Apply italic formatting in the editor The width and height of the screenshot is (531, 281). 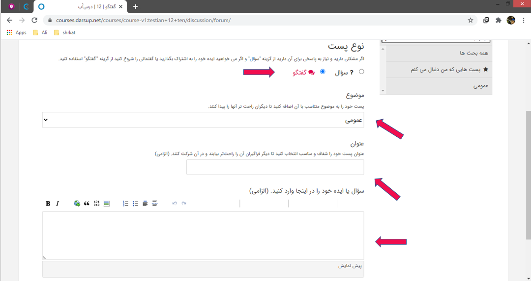58,204
